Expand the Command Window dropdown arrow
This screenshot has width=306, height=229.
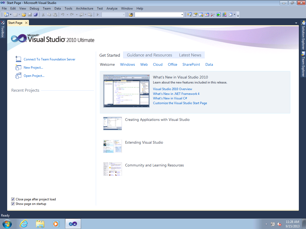(235, 15)
